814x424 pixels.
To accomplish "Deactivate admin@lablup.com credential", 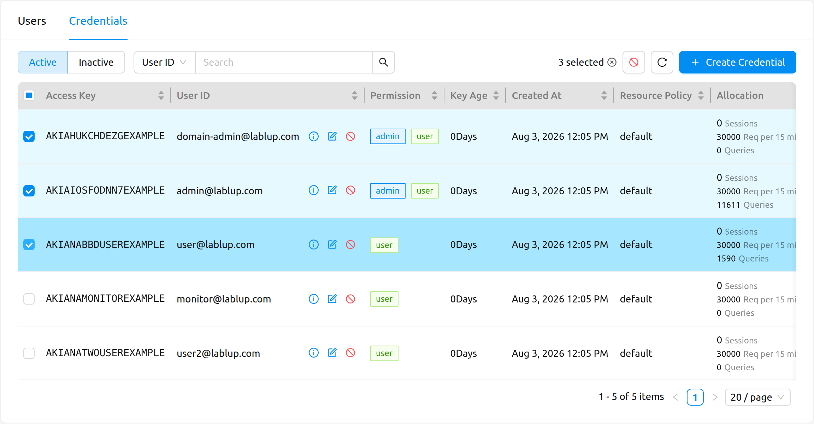I will coord(350,190).
